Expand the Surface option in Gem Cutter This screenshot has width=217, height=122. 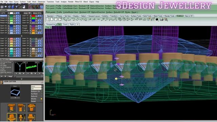click(37, 94)
